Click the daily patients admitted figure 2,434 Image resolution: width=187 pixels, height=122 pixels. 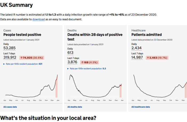(x=136, y=48)
